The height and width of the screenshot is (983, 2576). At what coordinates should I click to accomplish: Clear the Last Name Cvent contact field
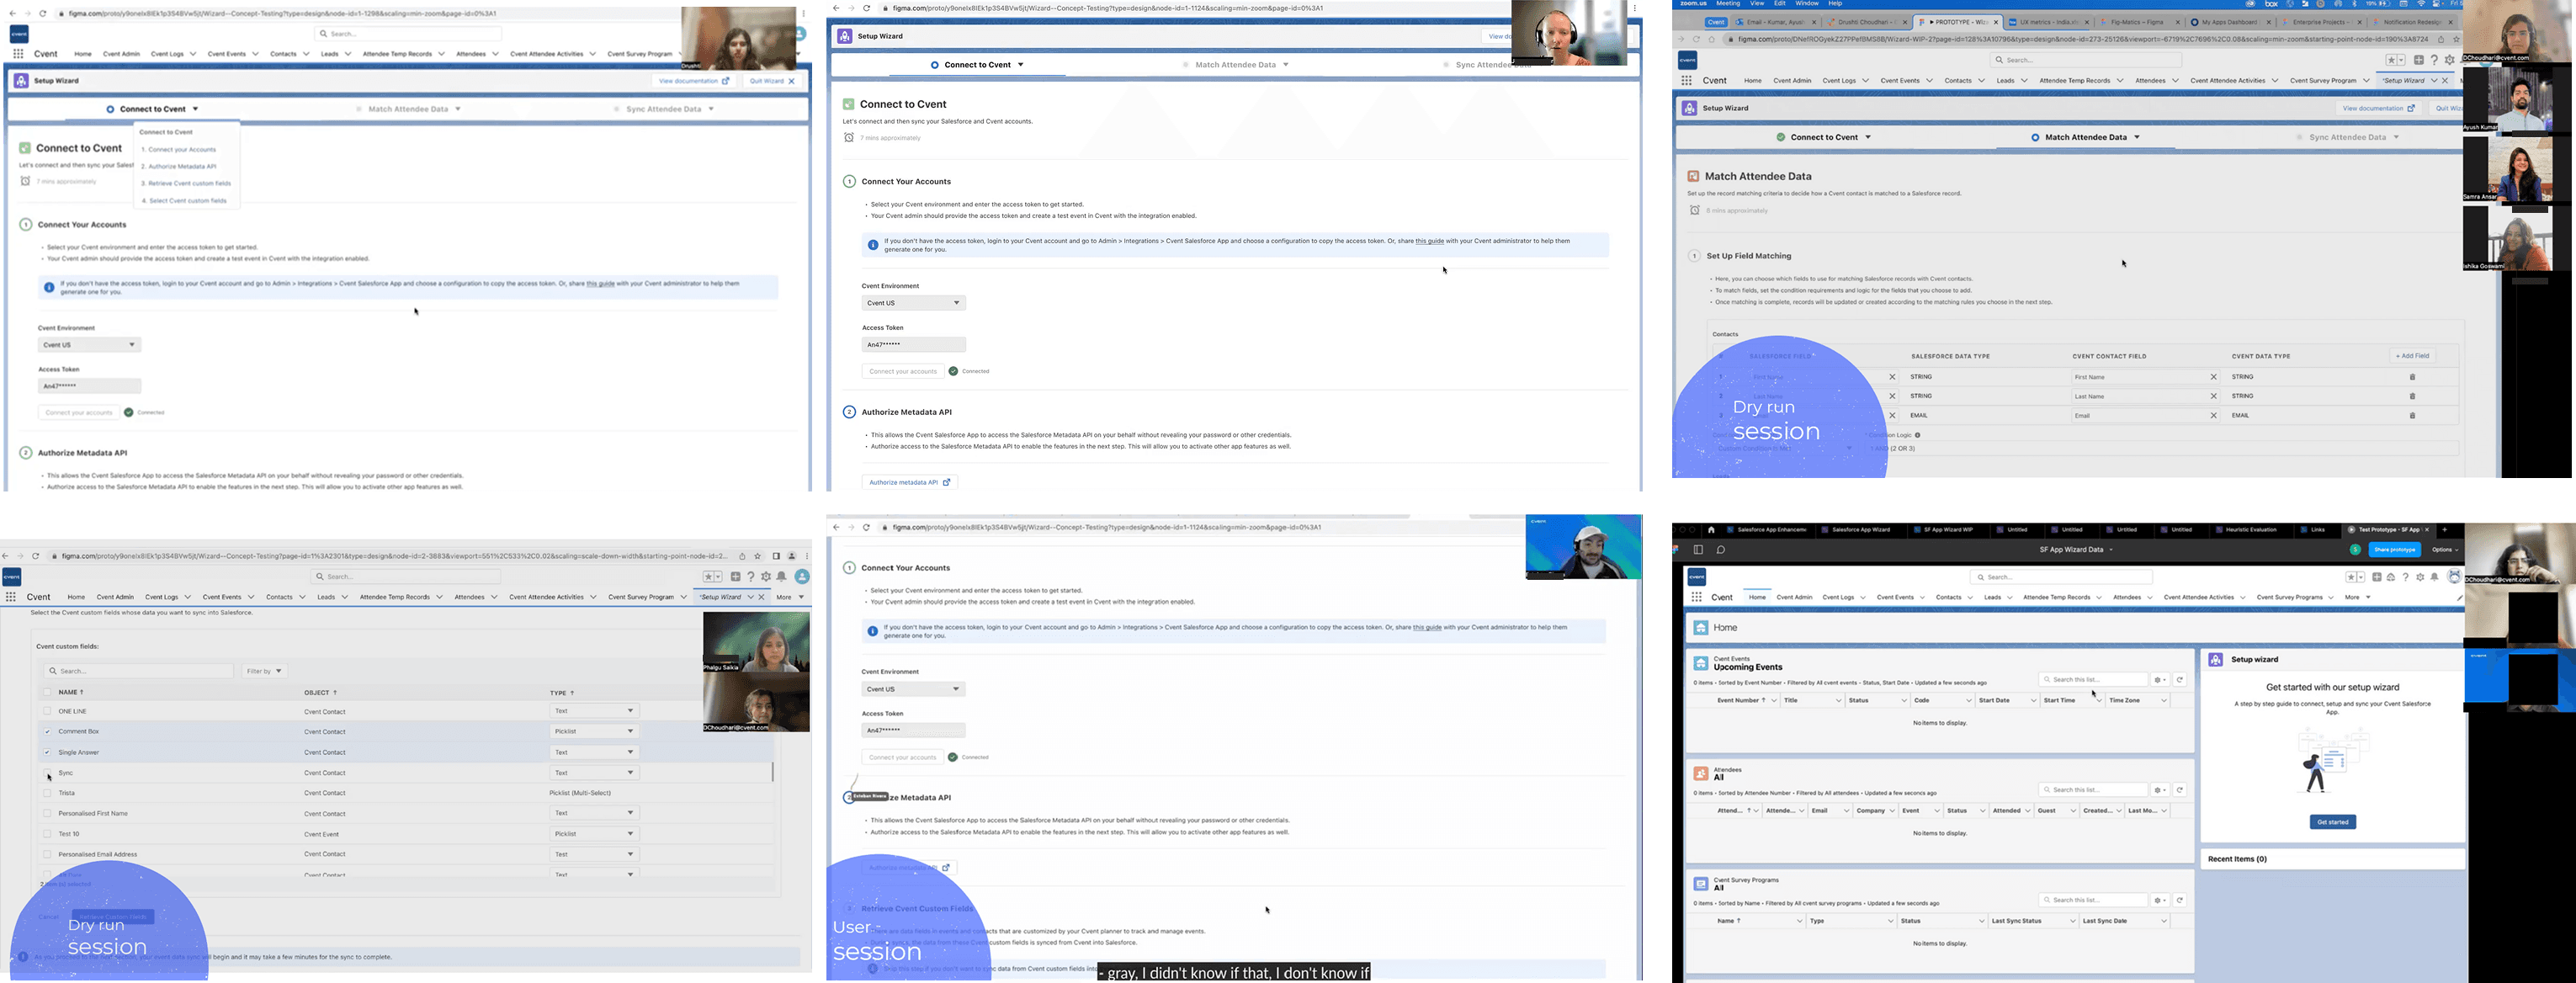pyautogui.click(x=2213, y=396)
